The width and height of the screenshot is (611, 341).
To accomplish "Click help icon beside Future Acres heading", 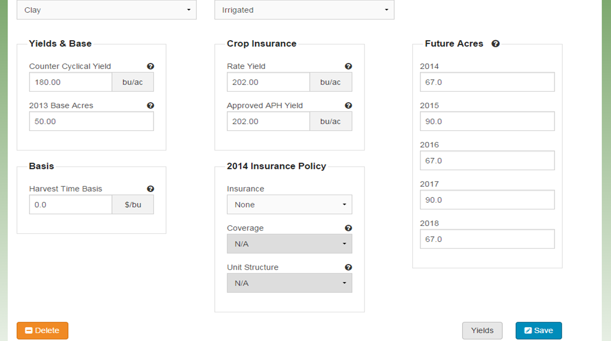I will pos(495,44).
